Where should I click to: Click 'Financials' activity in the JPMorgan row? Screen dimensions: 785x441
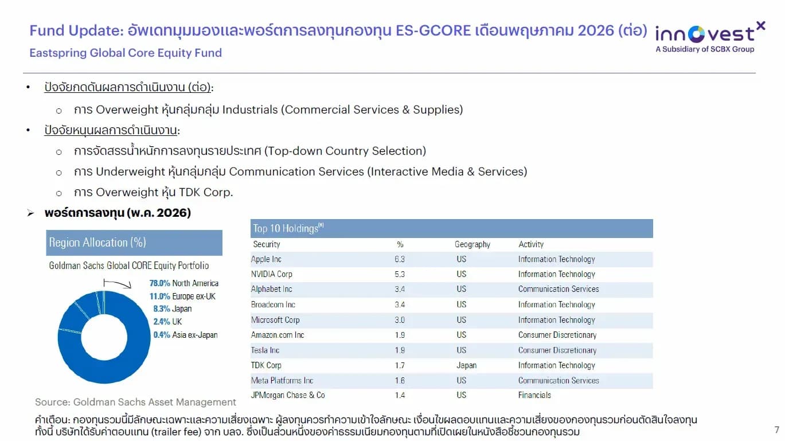(534, 395)
